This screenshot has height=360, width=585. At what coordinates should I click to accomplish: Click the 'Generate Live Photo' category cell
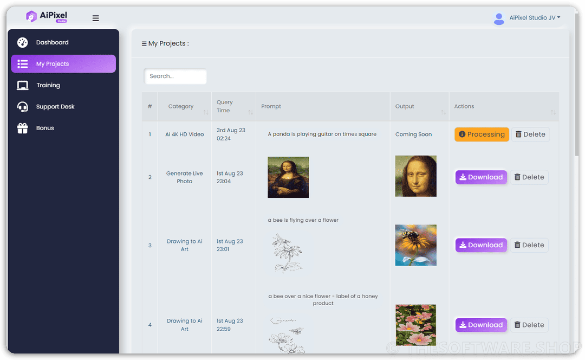click(x=184, y=177)
